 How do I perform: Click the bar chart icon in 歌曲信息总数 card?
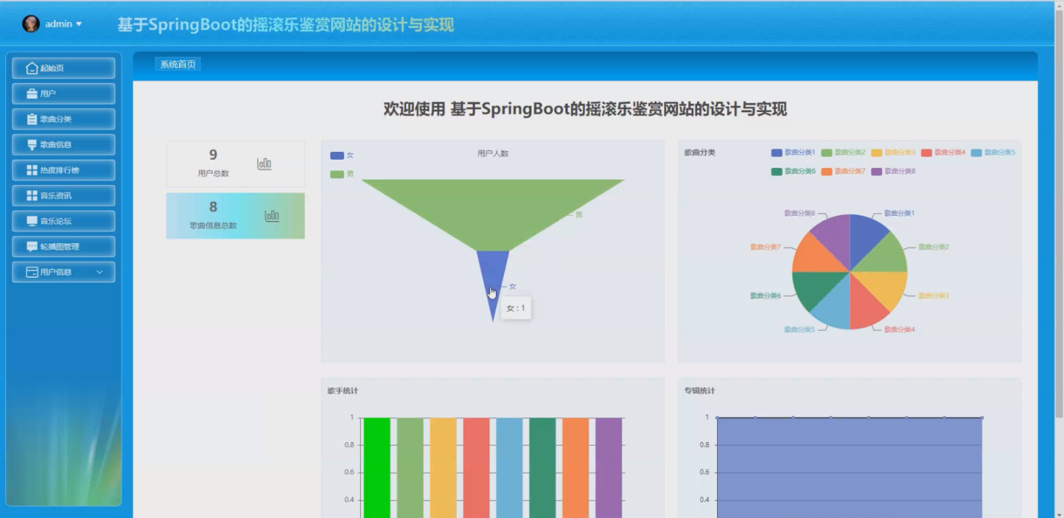coord(272,216)
